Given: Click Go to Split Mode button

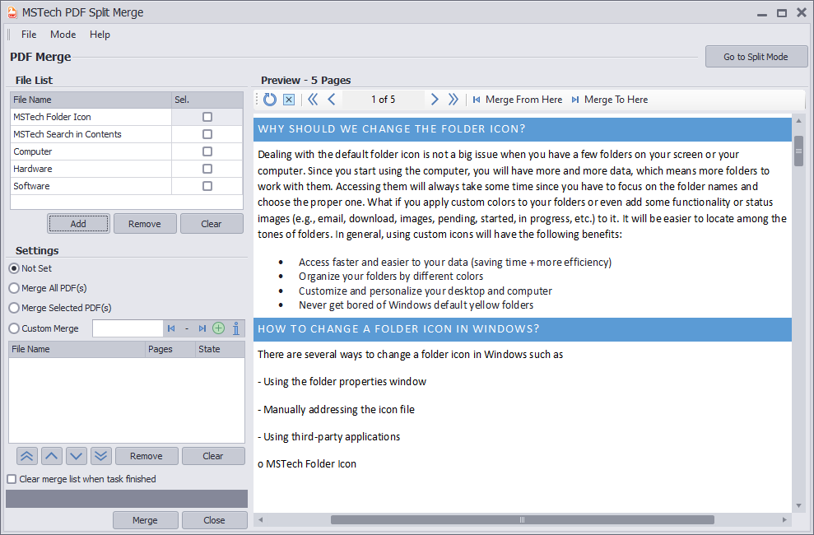Looking at the screenshot, I should coord(756,57).
